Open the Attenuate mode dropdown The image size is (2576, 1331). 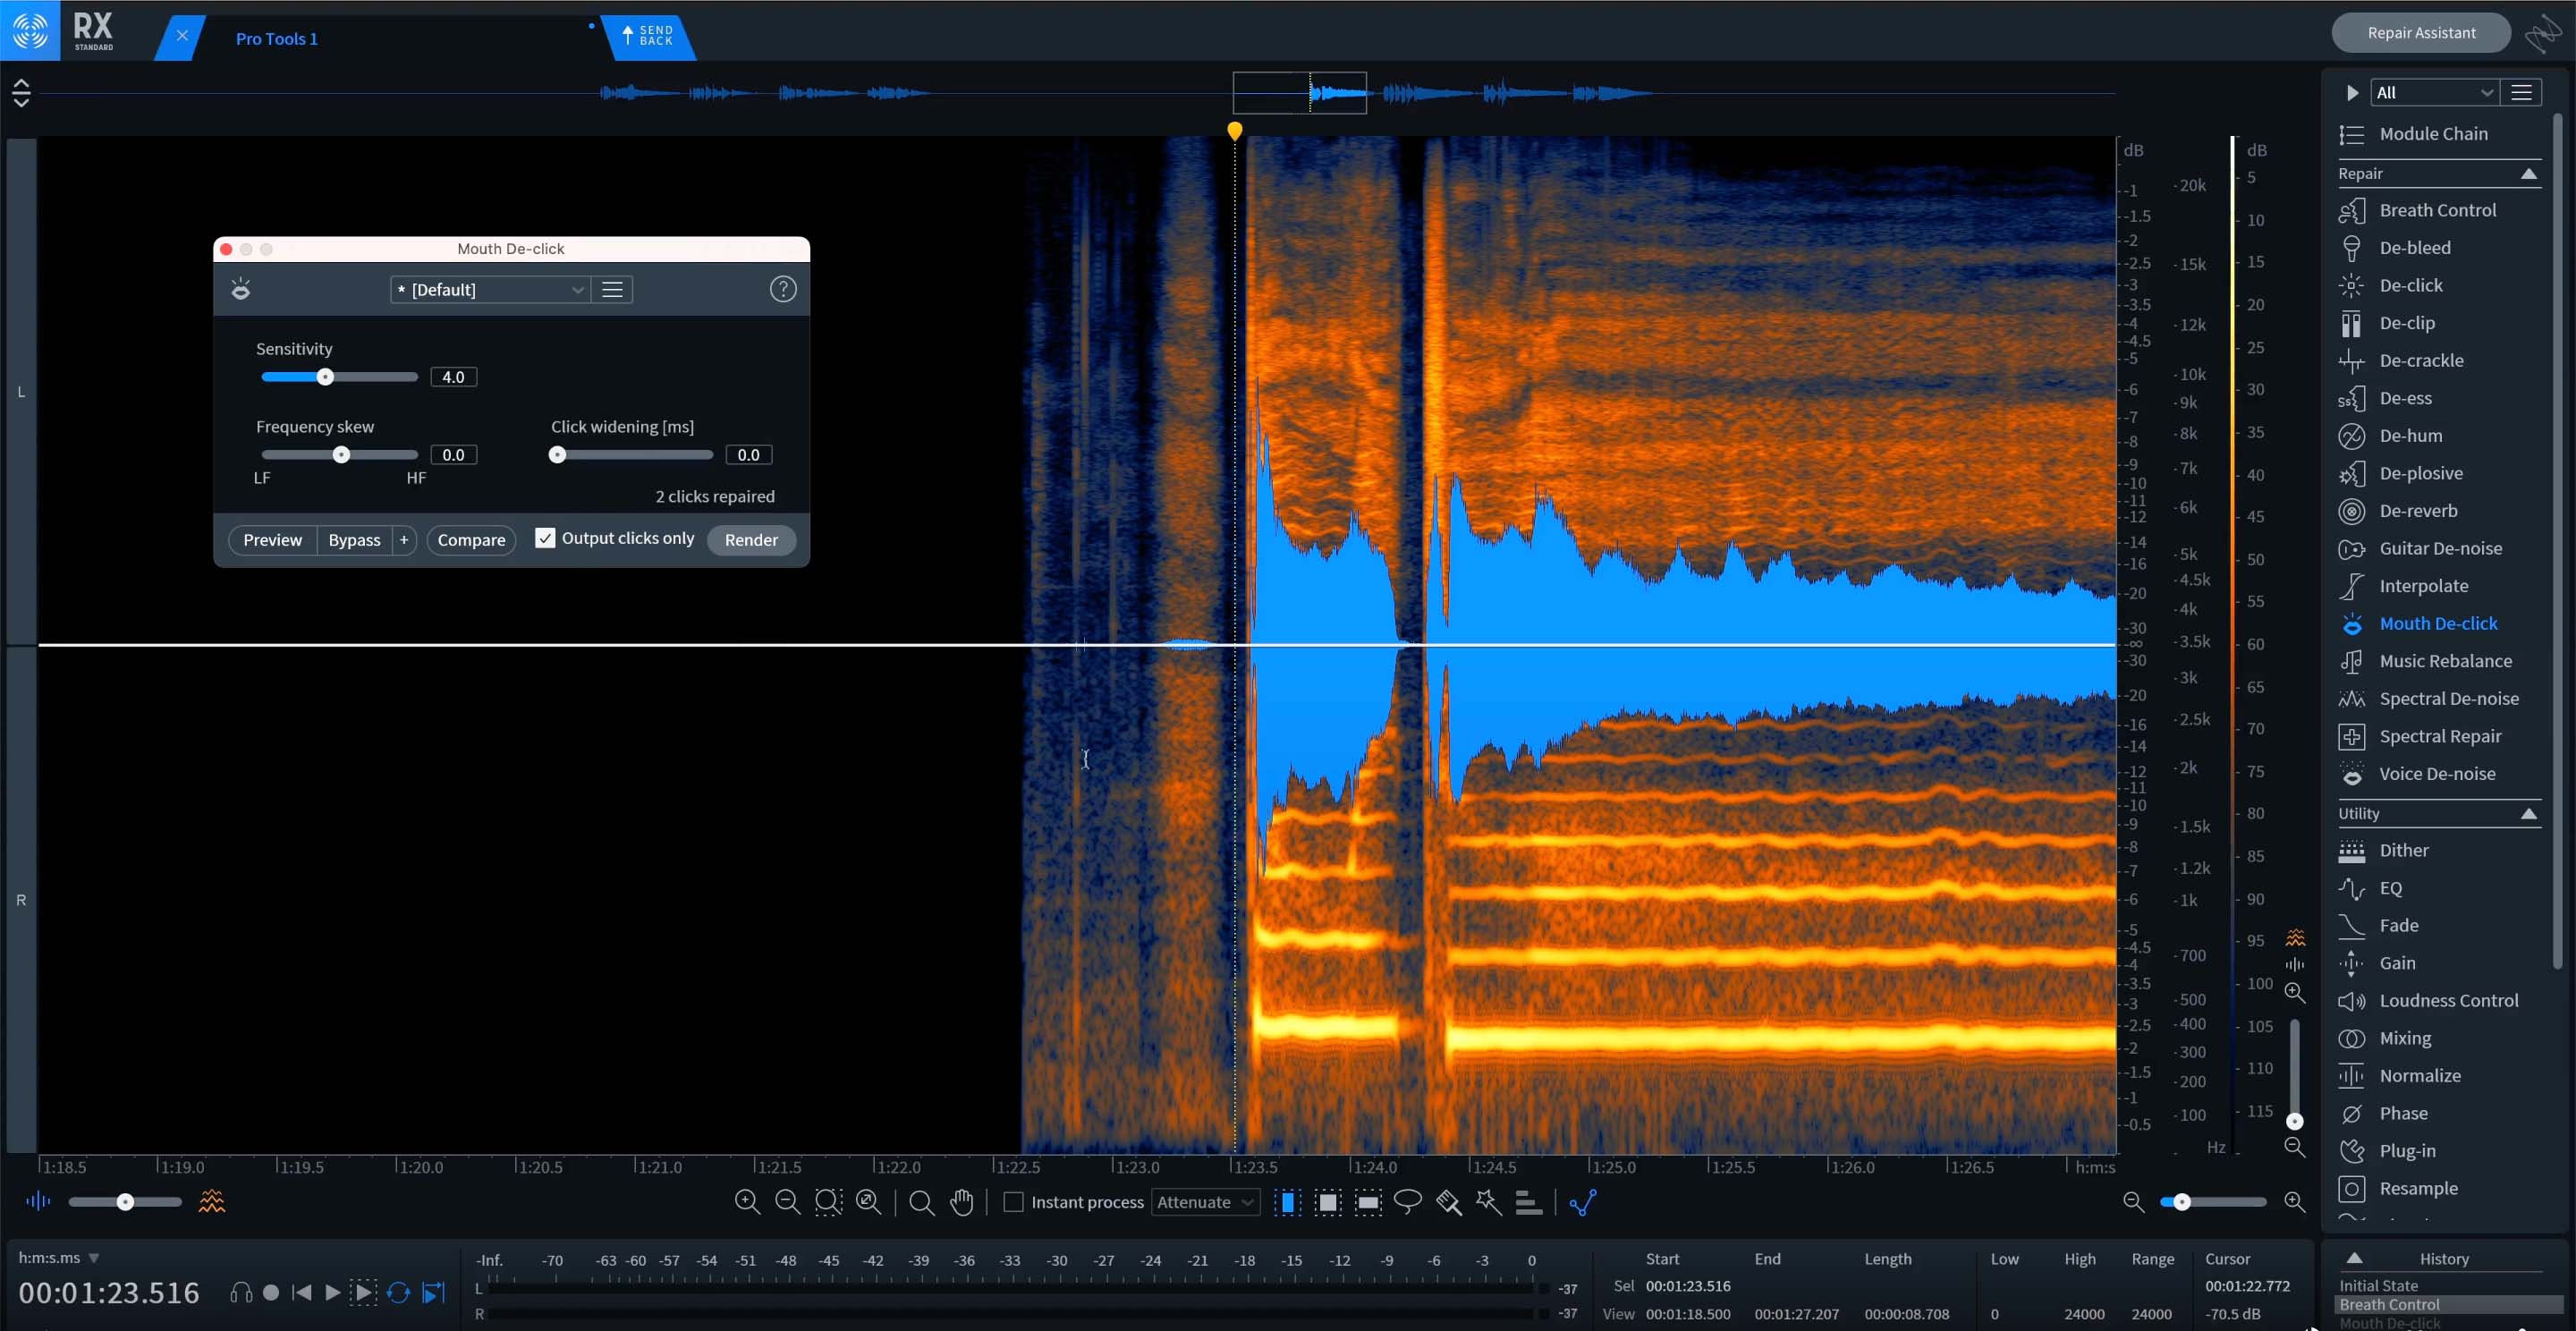[1206, 1202]
